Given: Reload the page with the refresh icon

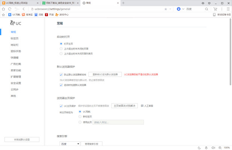Looking at the screenshot, I should click(x=10, y=9).
